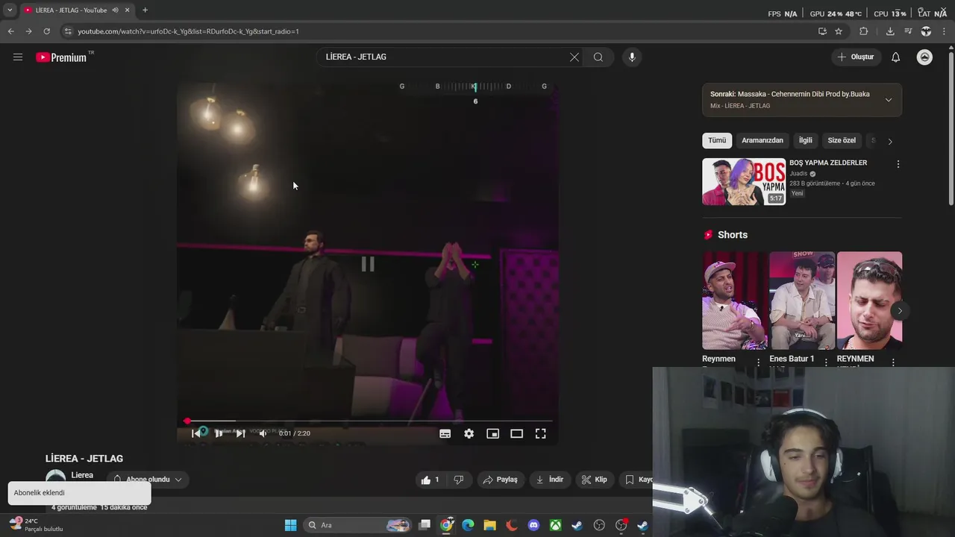Open more options for BOŞ YAPMA ZELDERLER

(898, 164)
